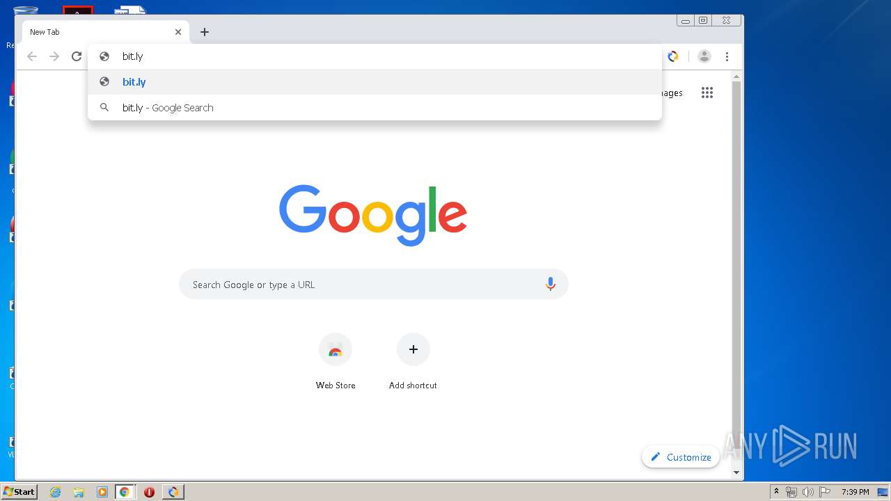The height and width of the screenshot is (501, 891).
Task: Open Windows Explorer folder in taskbar
Action: (x=79, y=492)
